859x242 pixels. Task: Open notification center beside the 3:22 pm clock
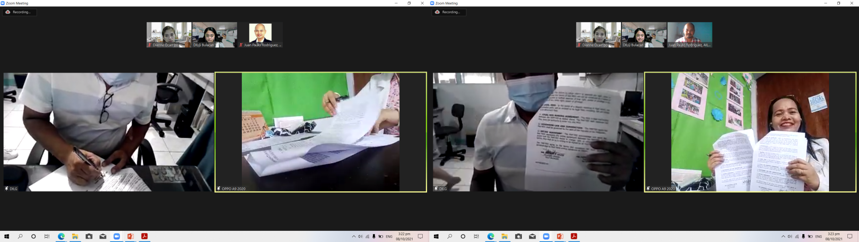pyautogui.click(x=420, y=237)
